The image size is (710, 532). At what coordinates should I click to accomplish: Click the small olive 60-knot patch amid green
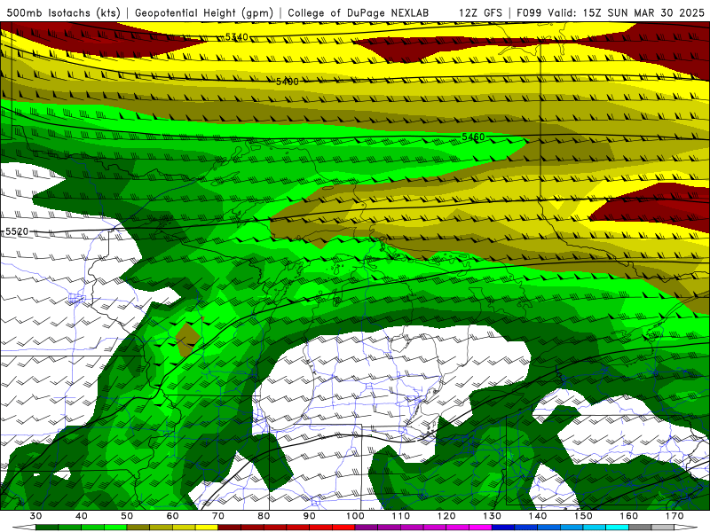point(187,340)
